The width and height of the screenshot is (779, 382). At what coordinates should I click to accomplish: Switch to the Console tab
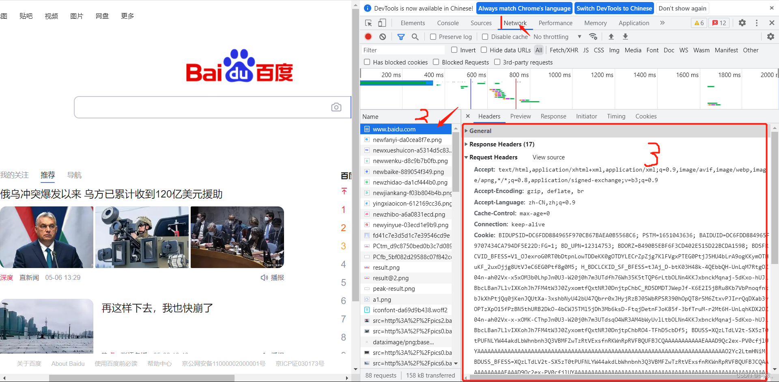[x=448, y=23]
